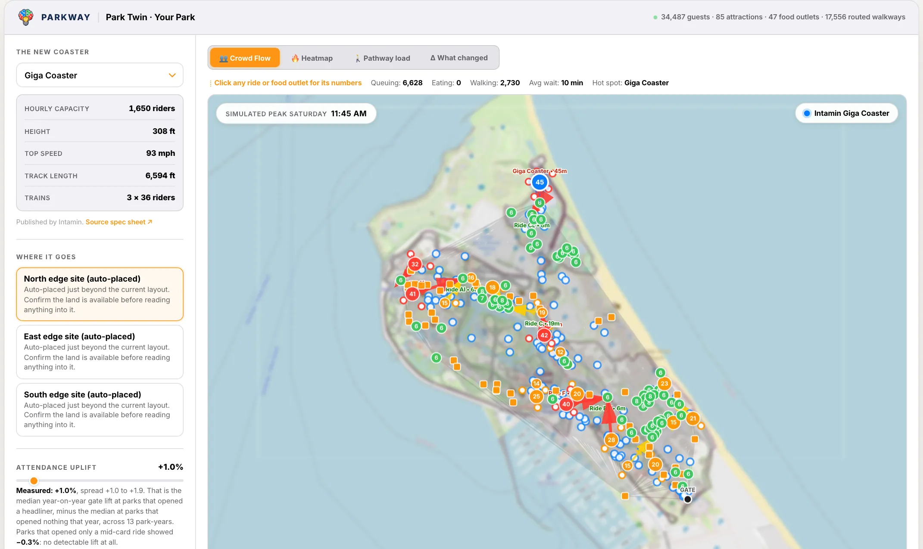Click the orange 23 marker
The height and width of the screenshot is (549, 923).
click(664, 383)
